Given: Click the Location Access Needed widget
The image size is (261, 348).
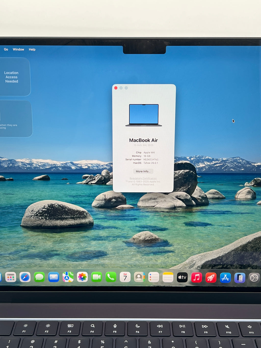Looking at the screenshot, I should pos(15,77).
